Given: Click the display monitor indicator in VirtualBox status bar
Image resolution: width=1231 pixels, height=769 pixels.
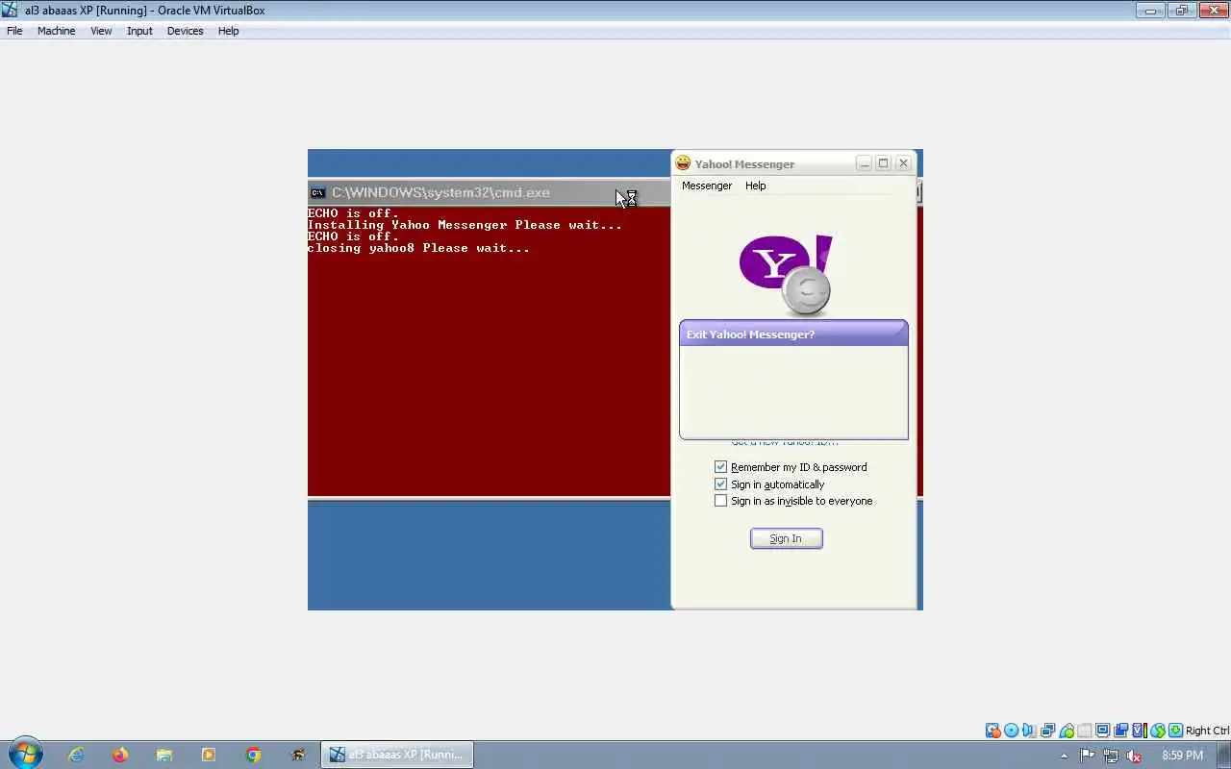Looking at the screenshot, I should tap(1103, 731).
